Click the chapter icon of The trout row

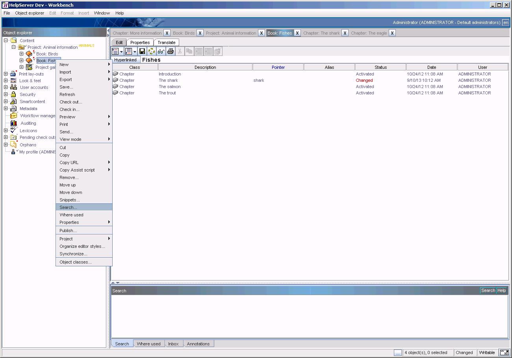[115, 93]
